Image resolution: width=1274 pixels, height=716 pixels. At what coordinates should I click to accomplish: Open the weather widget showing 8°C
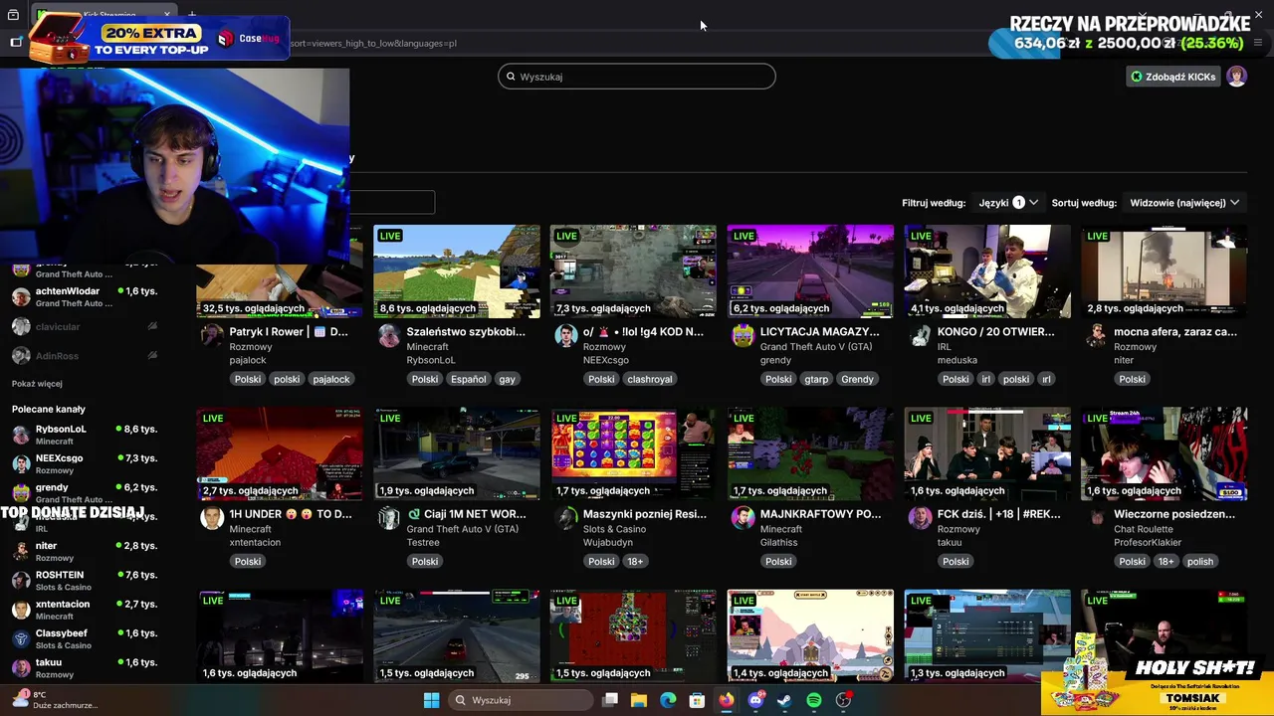pos(55,700)
